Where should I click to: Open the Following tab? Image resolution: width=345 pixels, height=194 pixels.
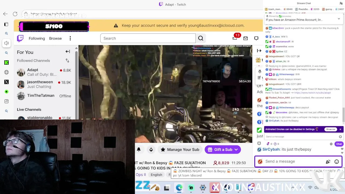37,38
